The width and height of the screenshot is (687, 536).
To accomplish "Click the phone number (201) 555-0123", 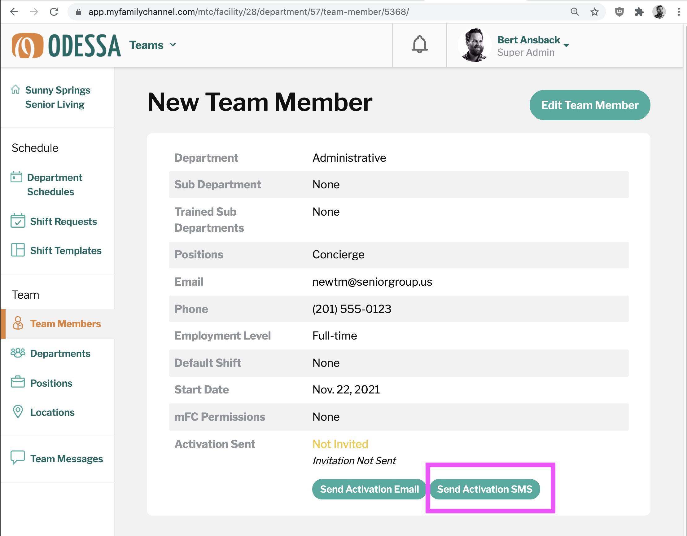I will tap(352, 309).
